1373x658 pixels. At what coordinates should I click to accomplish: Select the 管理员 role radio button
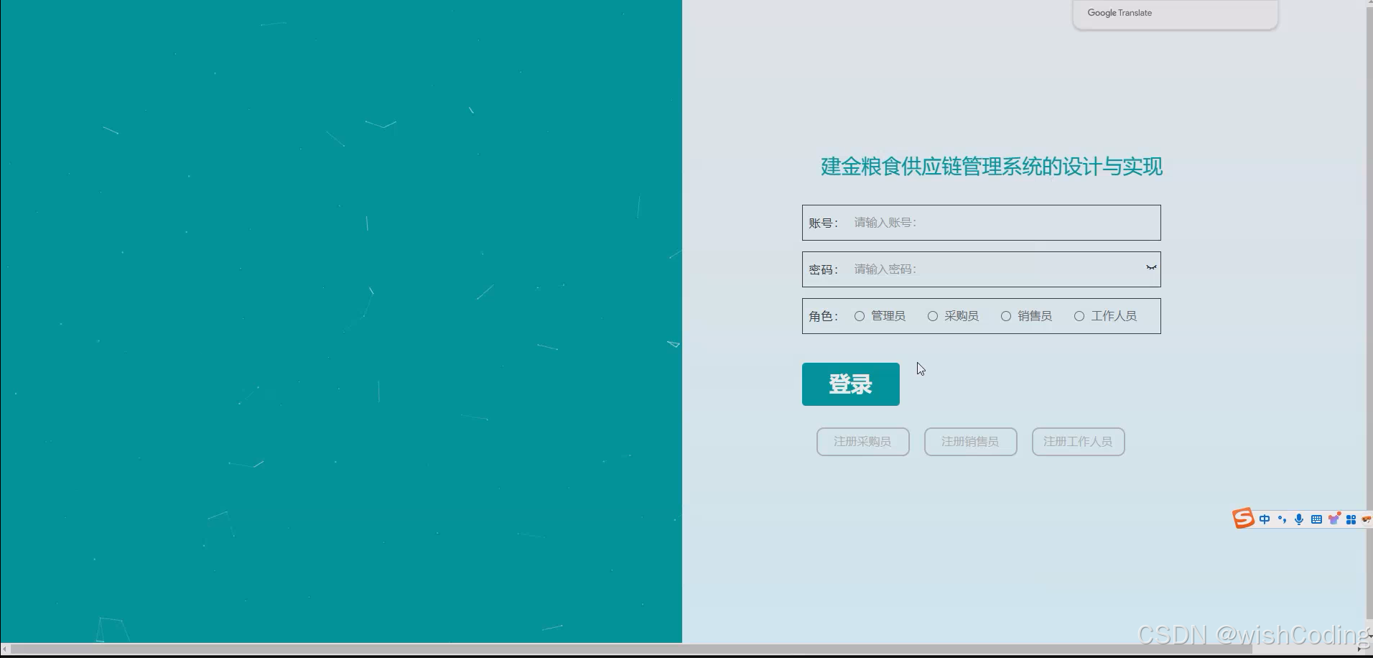[859, 315]
